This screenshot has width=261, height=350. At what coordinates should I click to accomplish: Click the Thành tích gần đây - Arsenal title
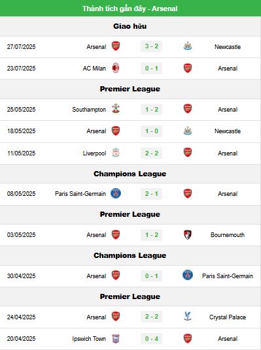(130, 8)
